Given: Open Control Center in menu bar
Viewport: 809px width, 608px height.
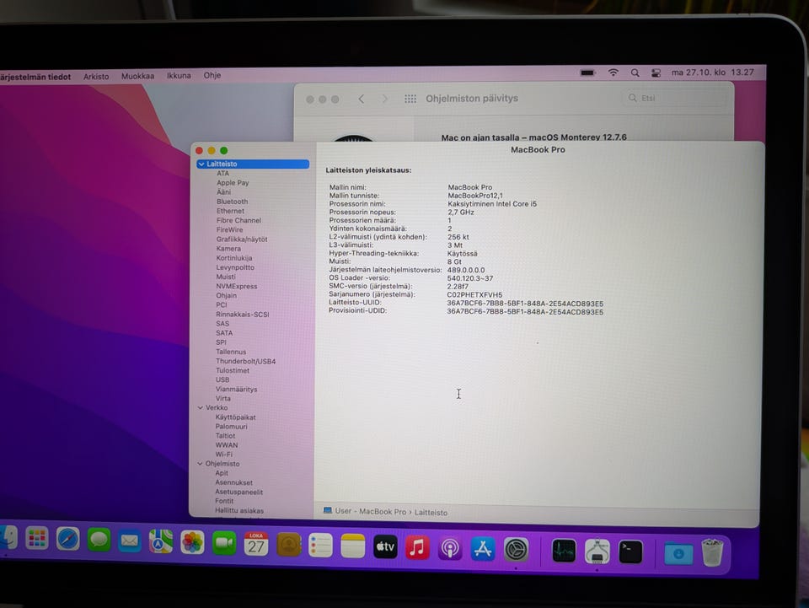Looking at the screenshot, I should [x=656, y=73].
